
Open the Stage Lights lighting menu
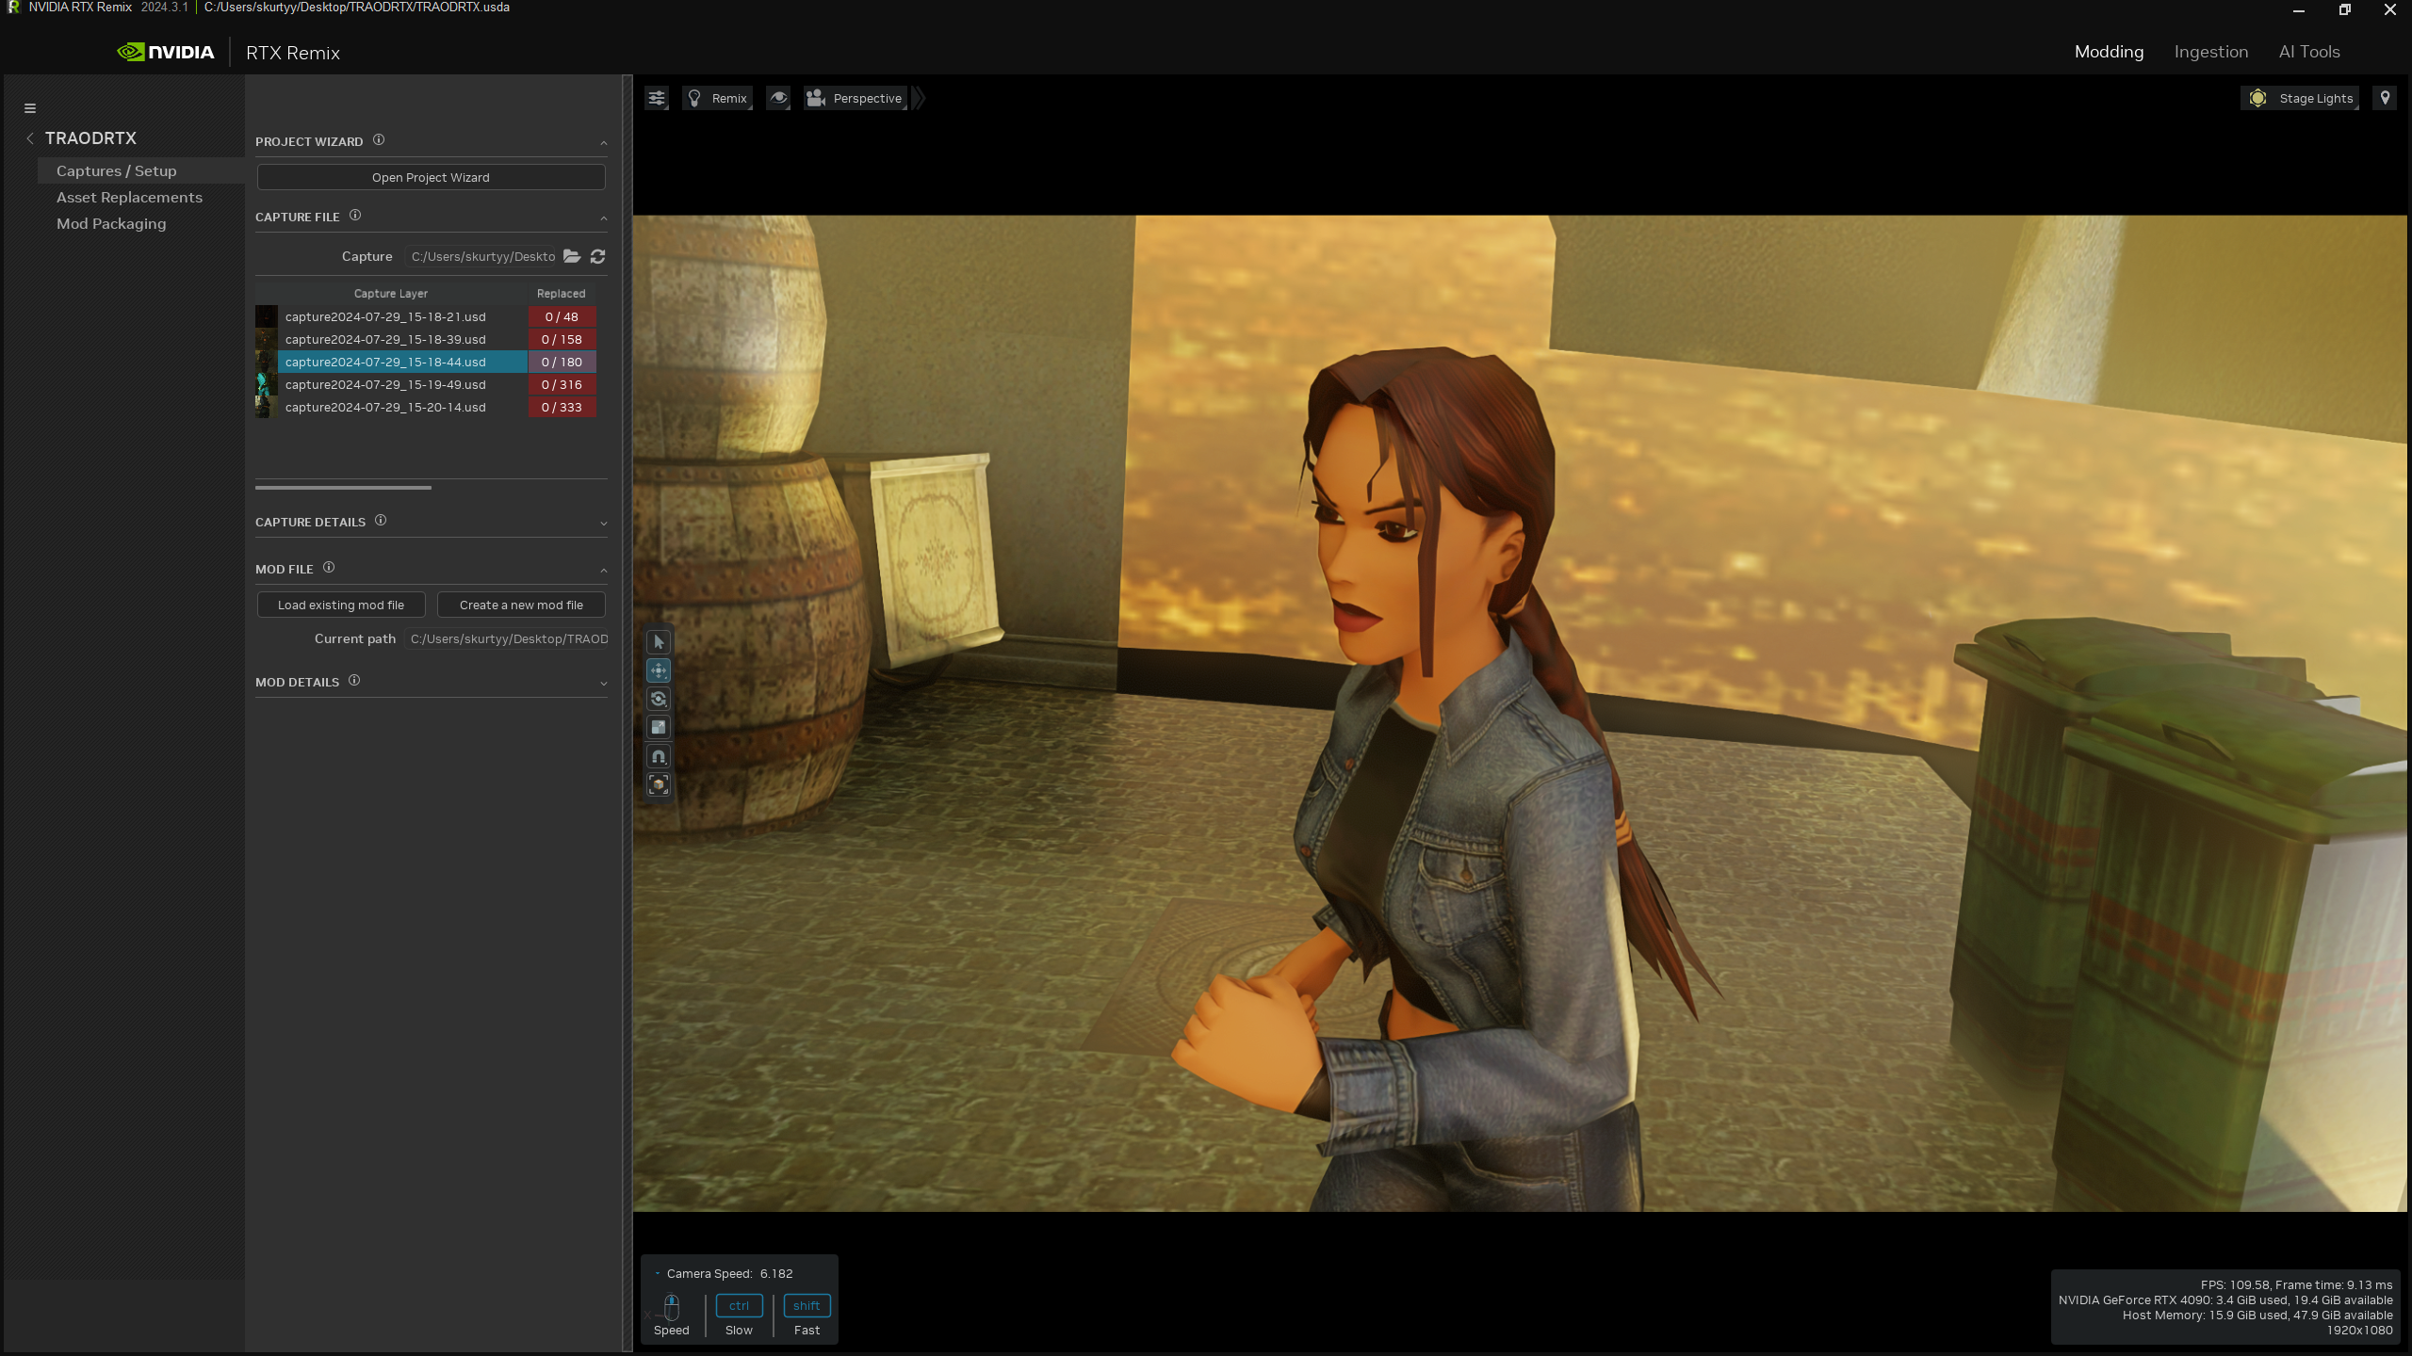[x=2300, y=98]
